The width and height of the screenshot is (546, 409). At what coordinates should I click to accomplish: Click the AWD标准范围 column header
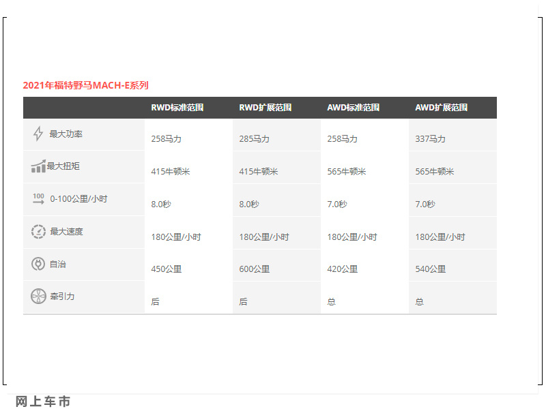click(353, 108)
